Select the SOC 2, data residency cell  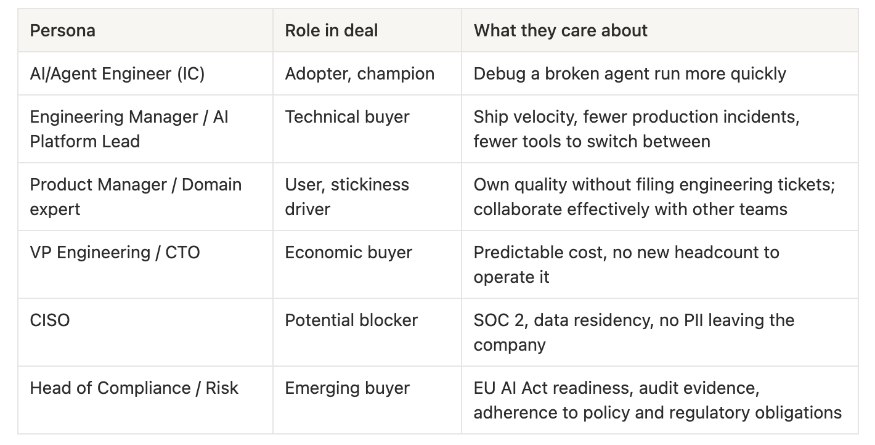(659, 332)
